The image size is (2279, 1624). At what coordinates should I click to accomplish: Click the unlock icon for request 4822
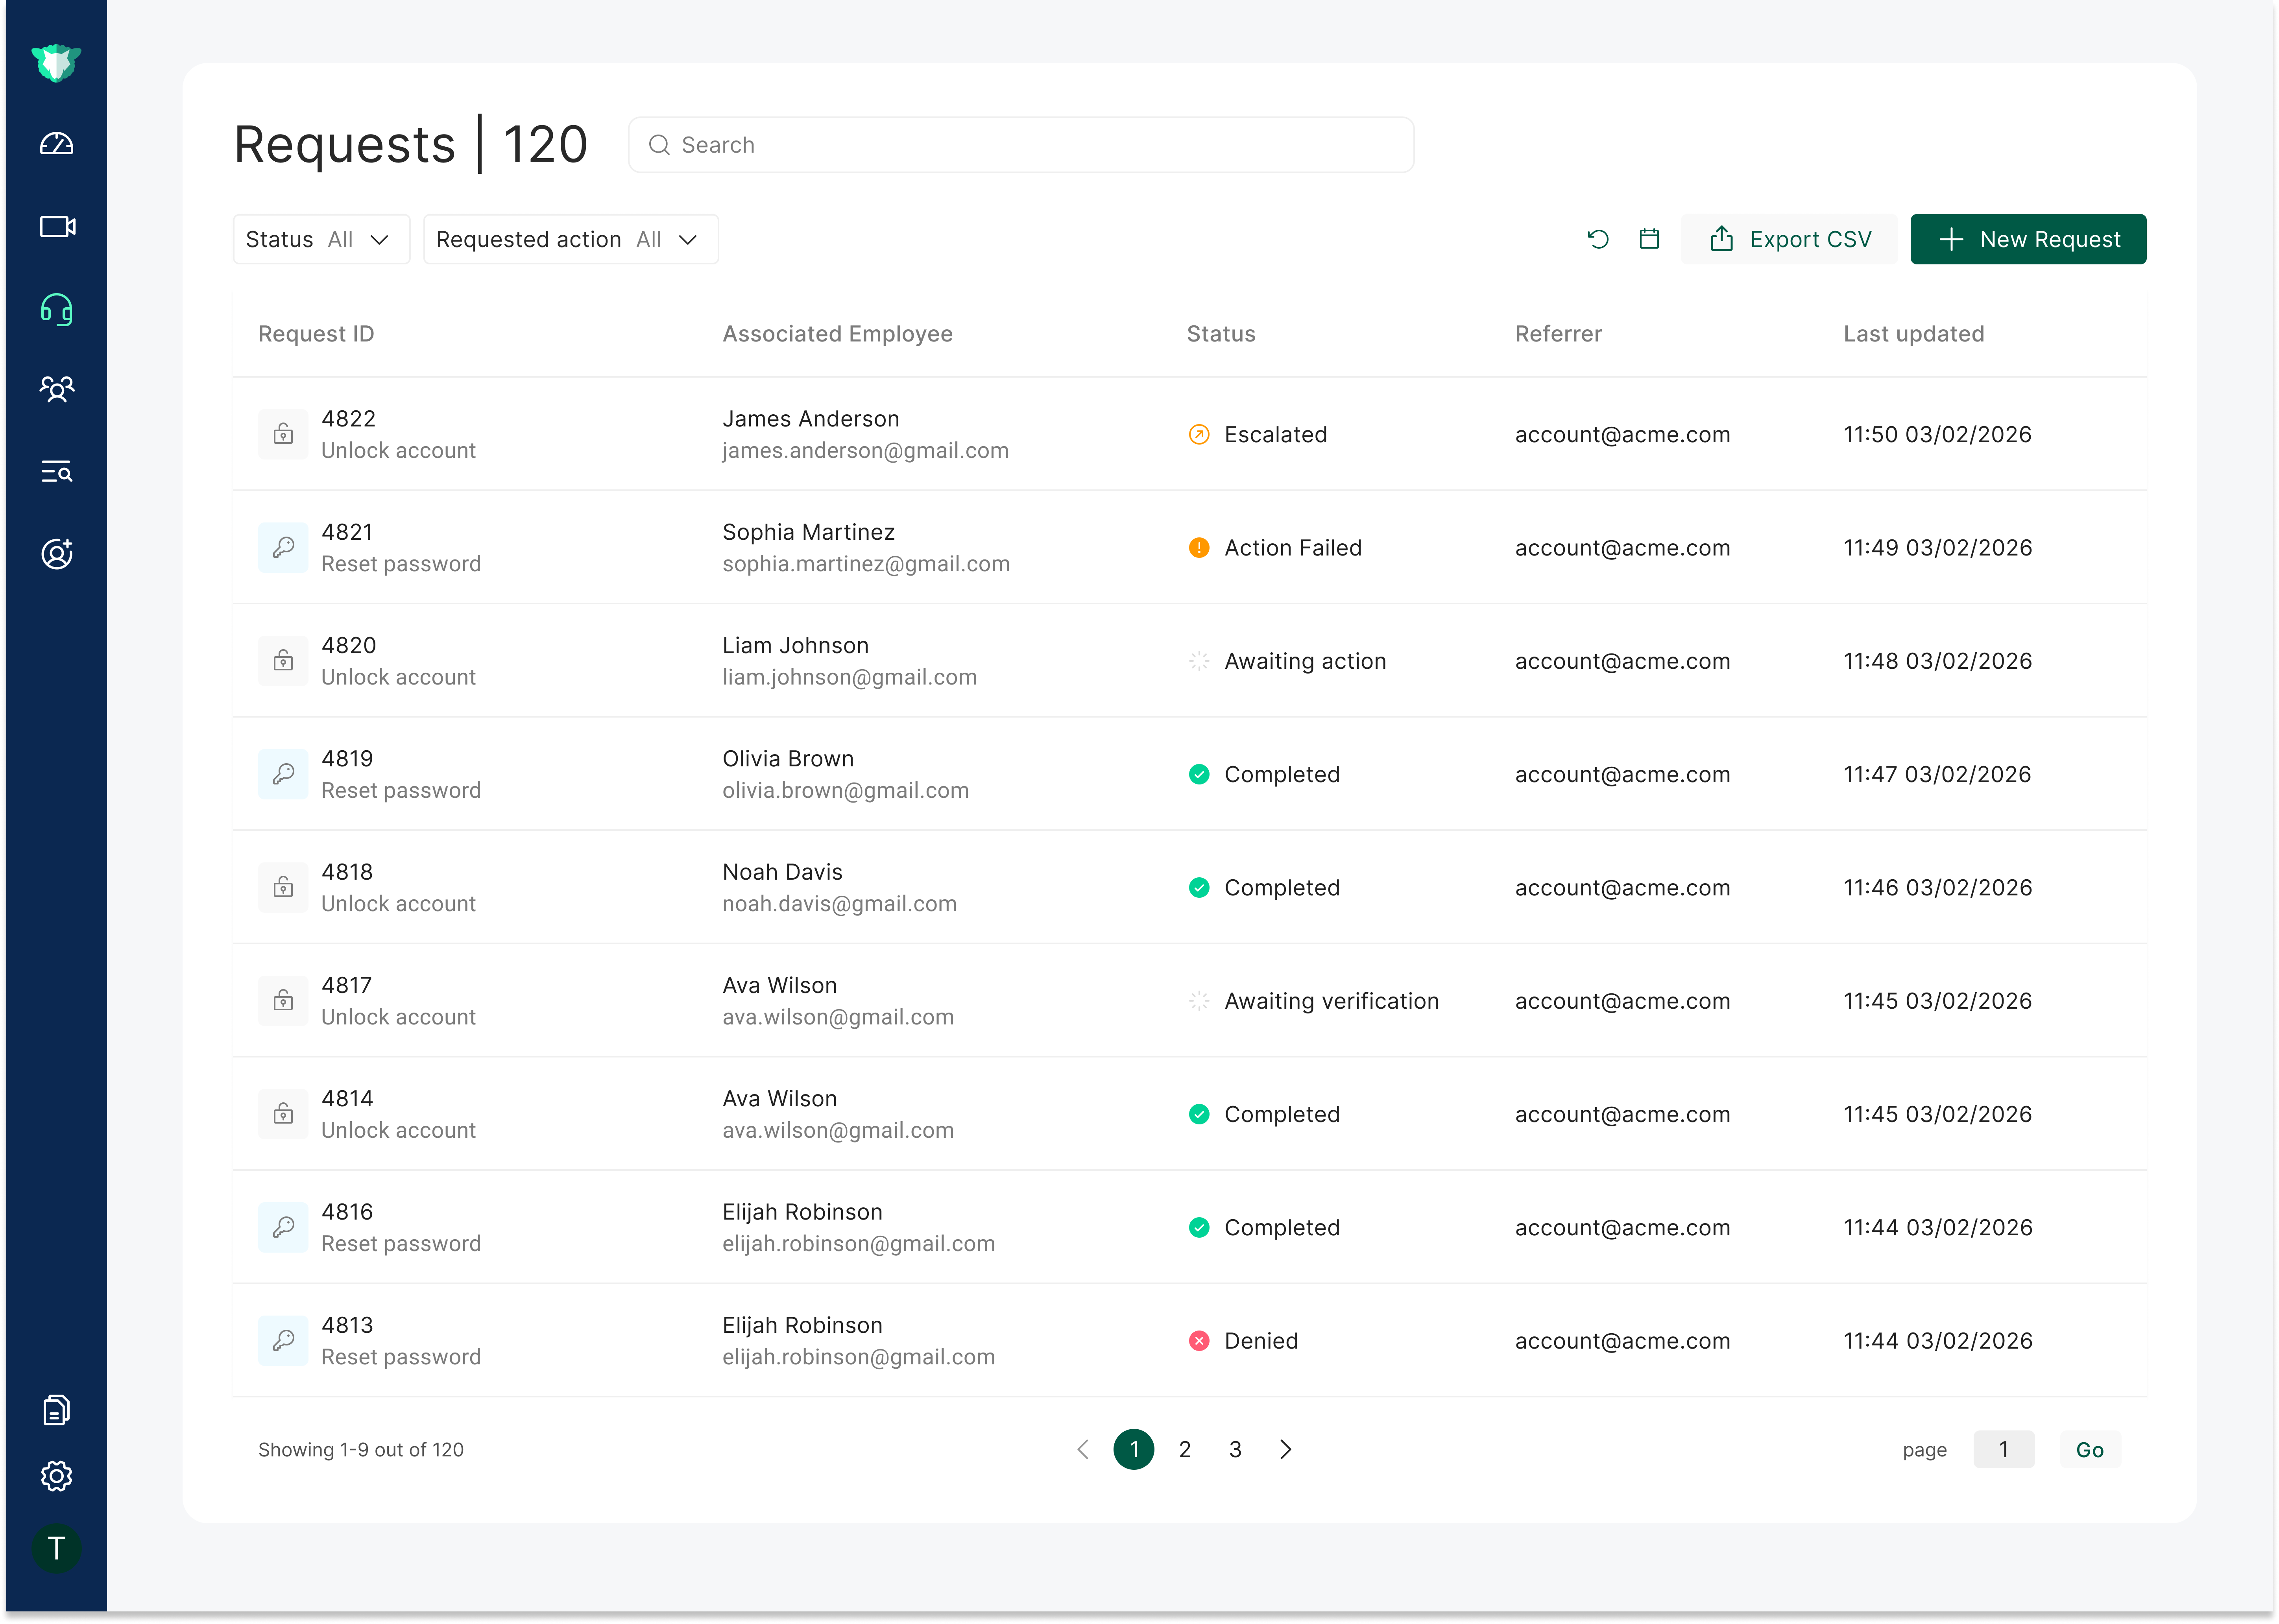[x=283, y=434]
